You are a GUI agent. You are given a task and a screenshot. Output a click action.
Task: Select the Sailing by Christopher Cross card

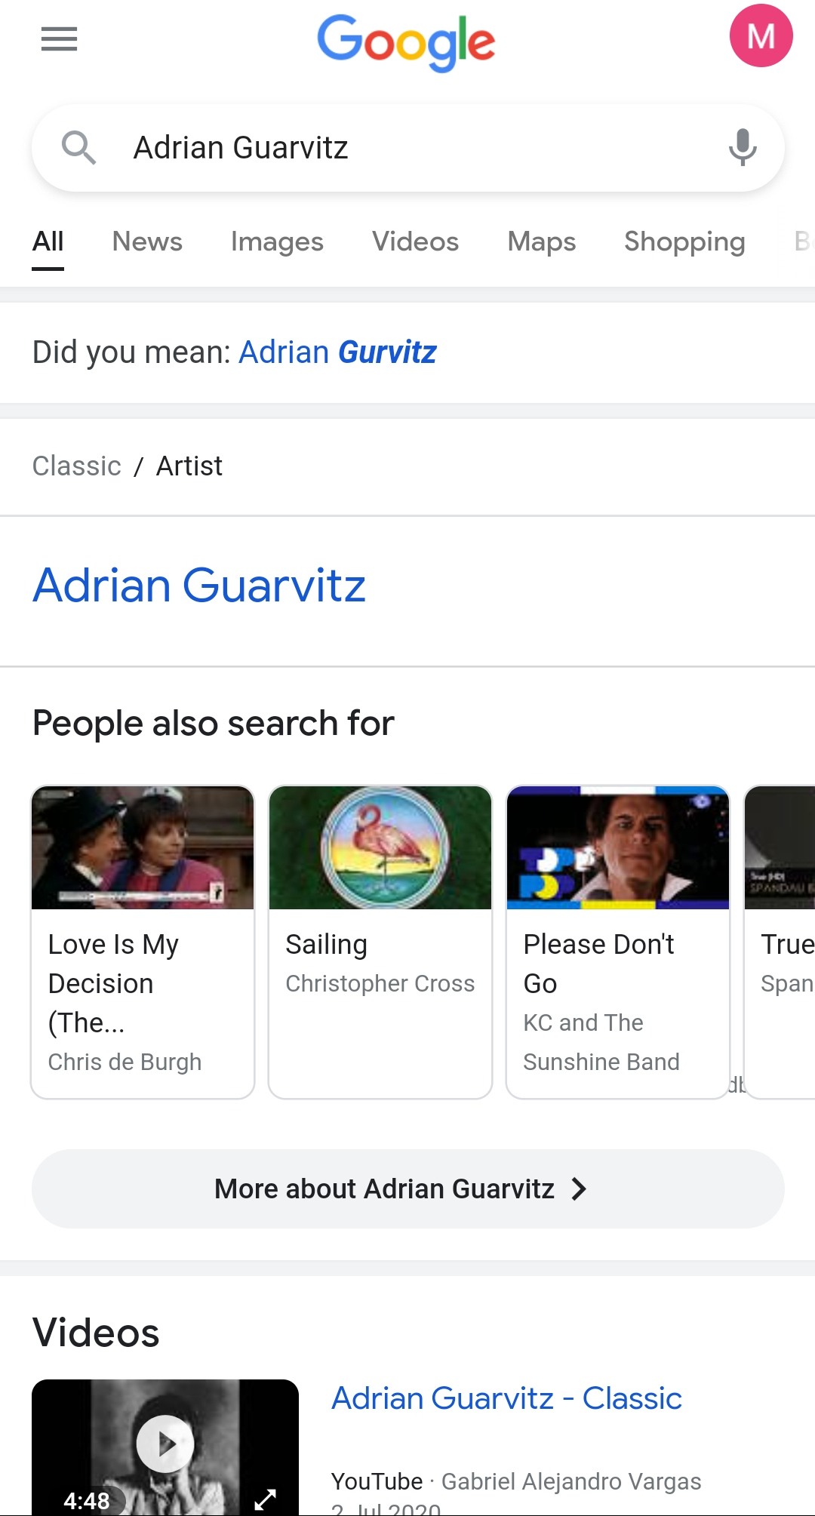tap(380, 942)
